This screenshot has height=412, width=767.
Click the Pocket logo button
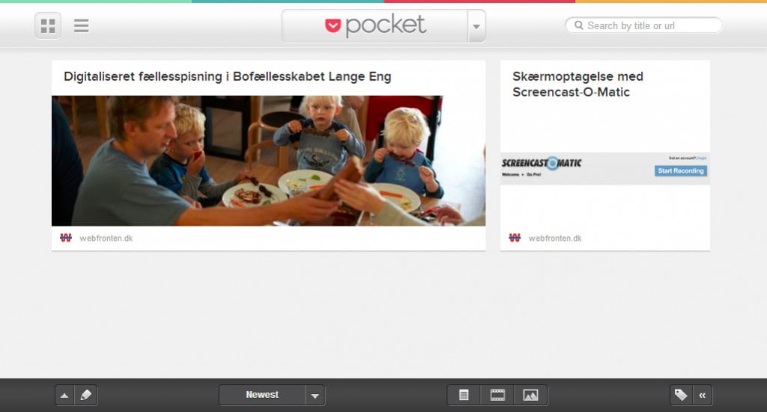(375, 26)
